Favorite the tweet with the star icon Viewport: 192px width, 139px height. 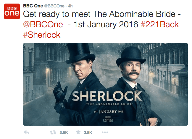[x=78, y=132]
